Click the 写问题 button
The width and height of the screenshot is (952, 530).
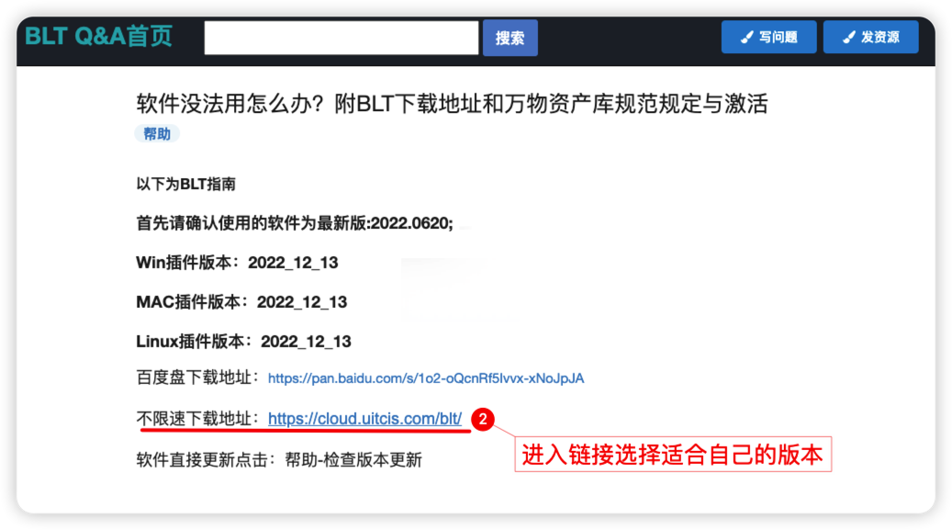768,37
